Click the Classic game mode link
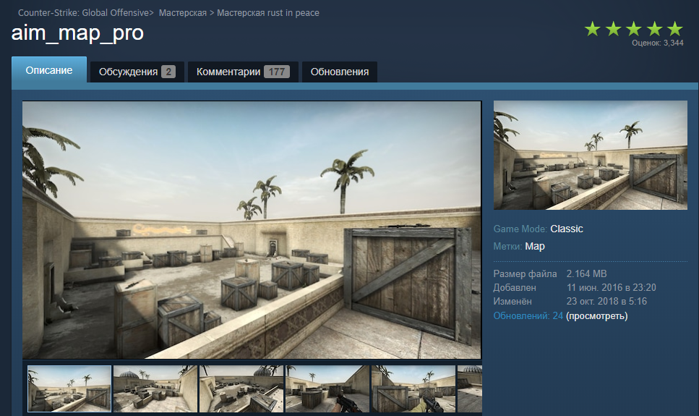Image resolution: width=699 pixels, height=416 pixels. coord(567,229)
